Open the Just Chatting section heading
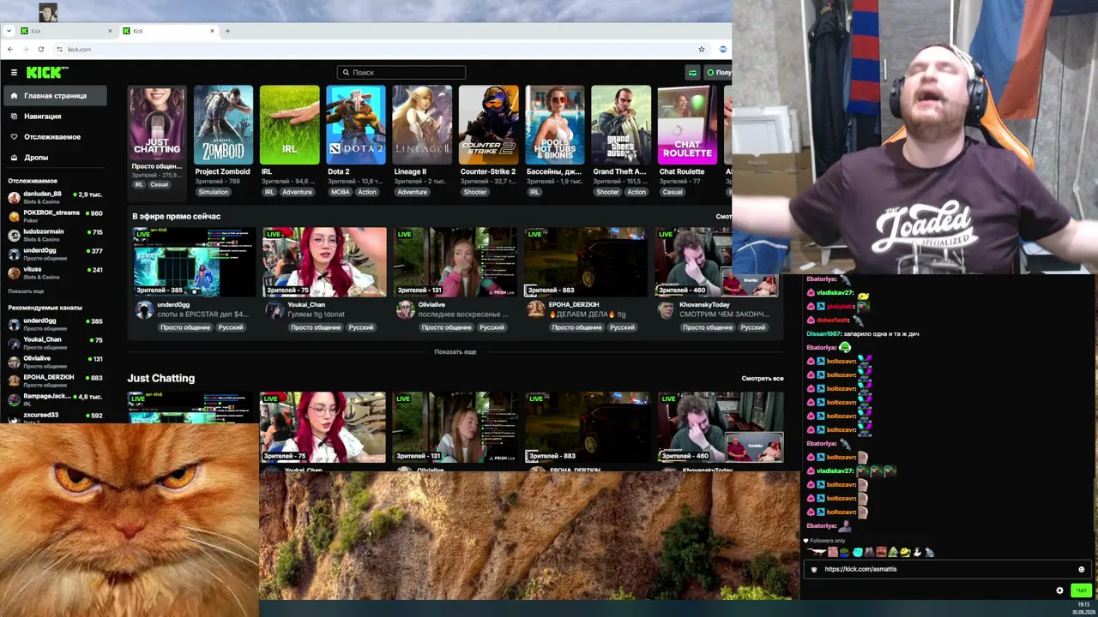Viewport: 1098px width, 617px height. coord(161,378)
